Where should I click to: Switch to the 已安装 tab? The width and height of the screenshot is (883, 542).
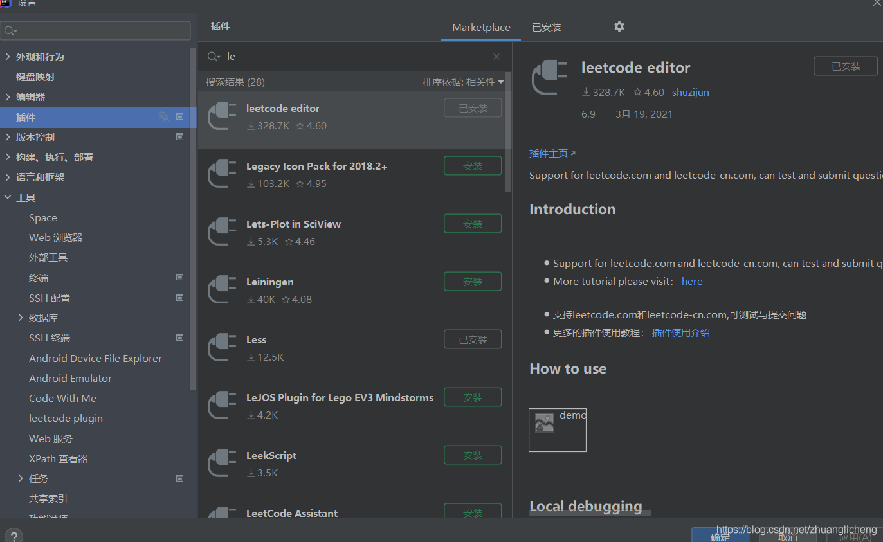click(x=547, y=28)
